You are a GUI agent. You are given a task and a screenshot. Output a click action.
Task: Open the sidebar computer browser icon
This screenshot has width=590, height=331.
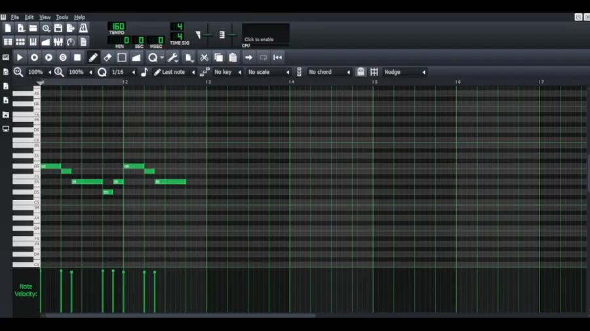click(x=6, y=129)
